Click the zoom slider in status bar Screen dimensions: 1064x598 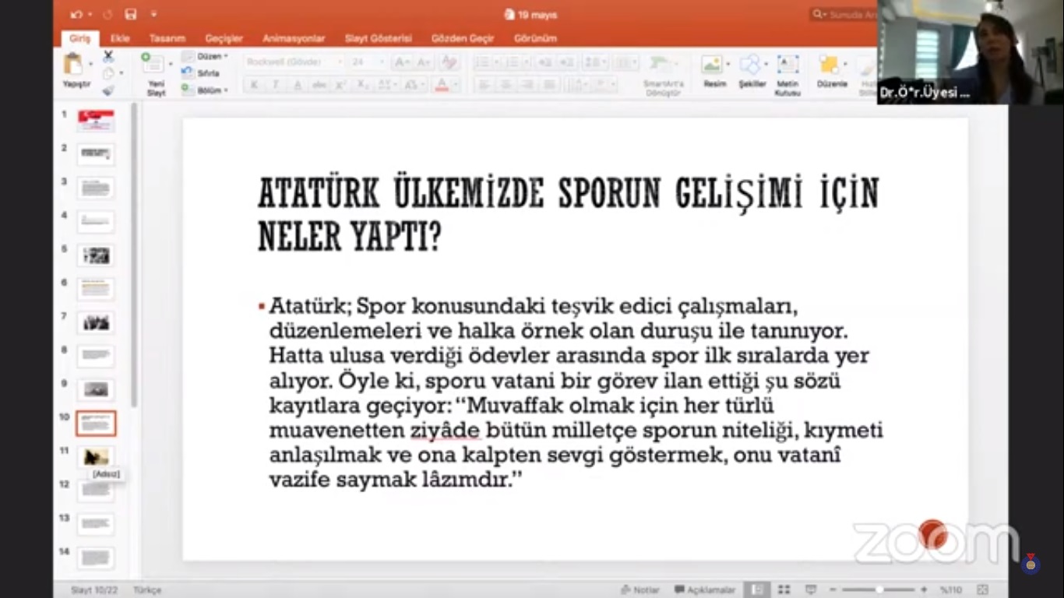click(x=878, y=589)
